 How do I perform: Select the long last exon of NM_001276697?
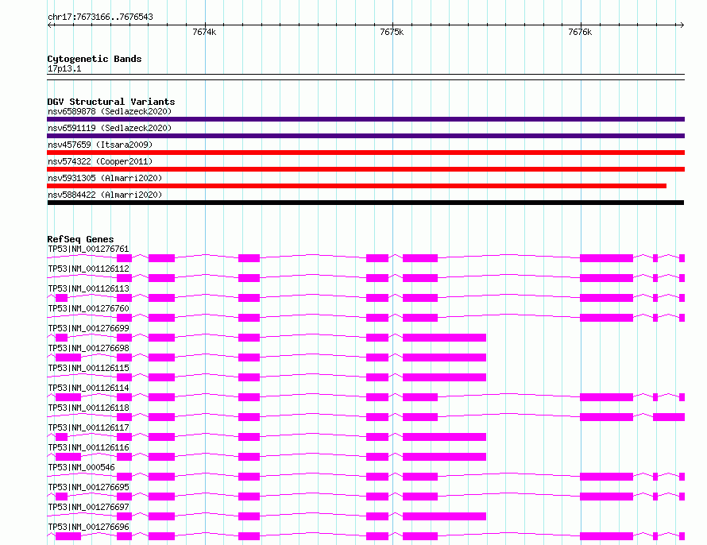coord(444,516)
